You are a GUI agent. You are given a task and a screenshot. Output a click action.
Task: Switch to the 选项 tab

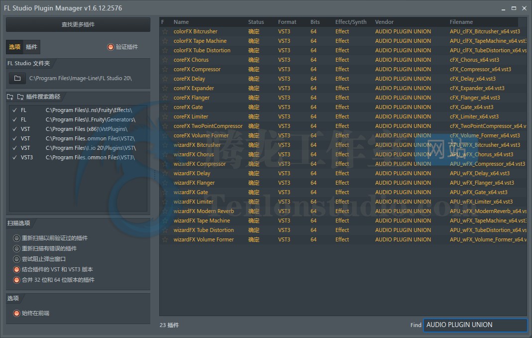pyautogui.click(x=14, y=47)
